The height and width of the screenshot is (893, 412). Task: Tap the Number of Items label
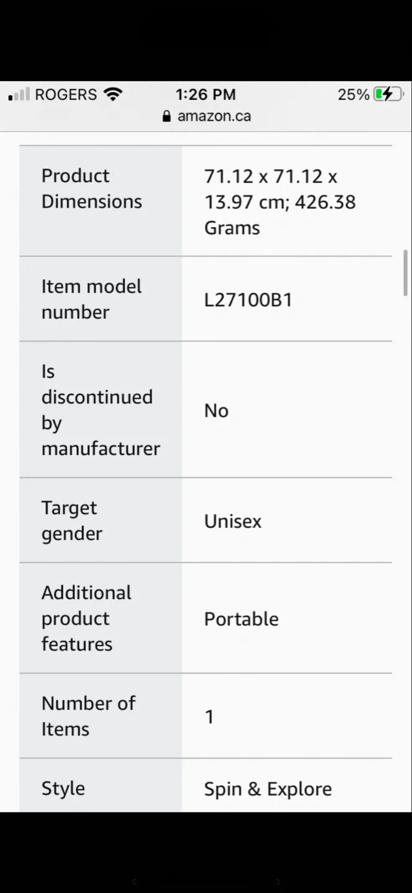88,716
